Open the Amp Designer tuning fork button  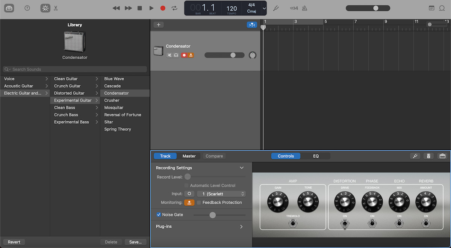coord(415,156)
